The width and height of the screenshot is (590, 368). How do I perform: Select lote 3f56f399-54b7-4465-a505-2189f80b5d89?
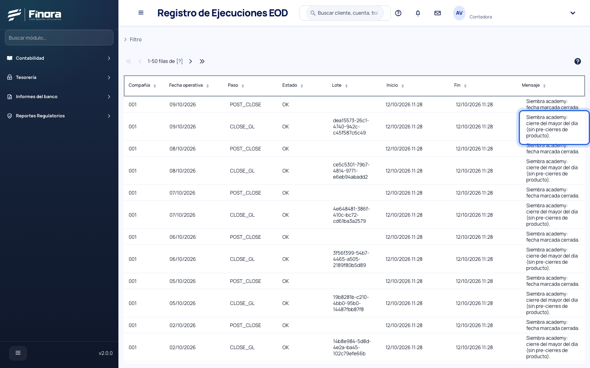[351, 259]
